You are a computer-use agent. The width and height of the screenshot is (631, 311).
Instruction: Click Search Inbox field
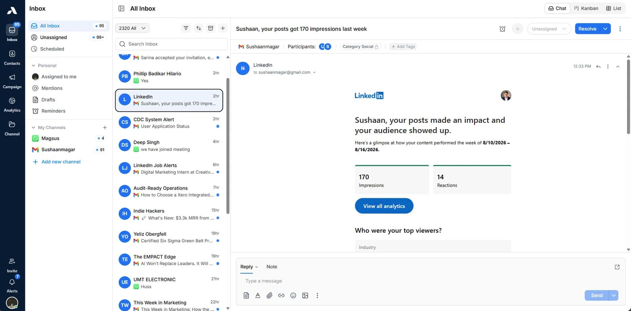pos(172,44)
